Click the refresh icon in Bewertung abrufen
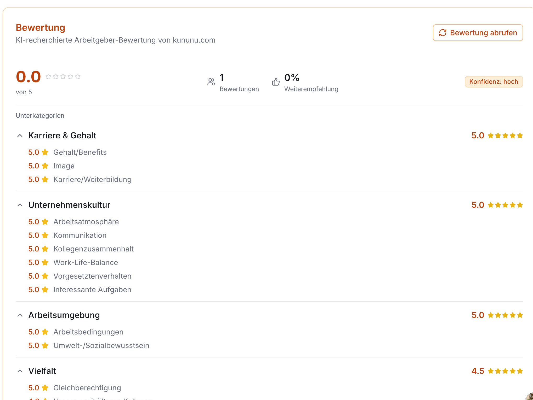This screenshot has height=400, width=533. [443, 33]
